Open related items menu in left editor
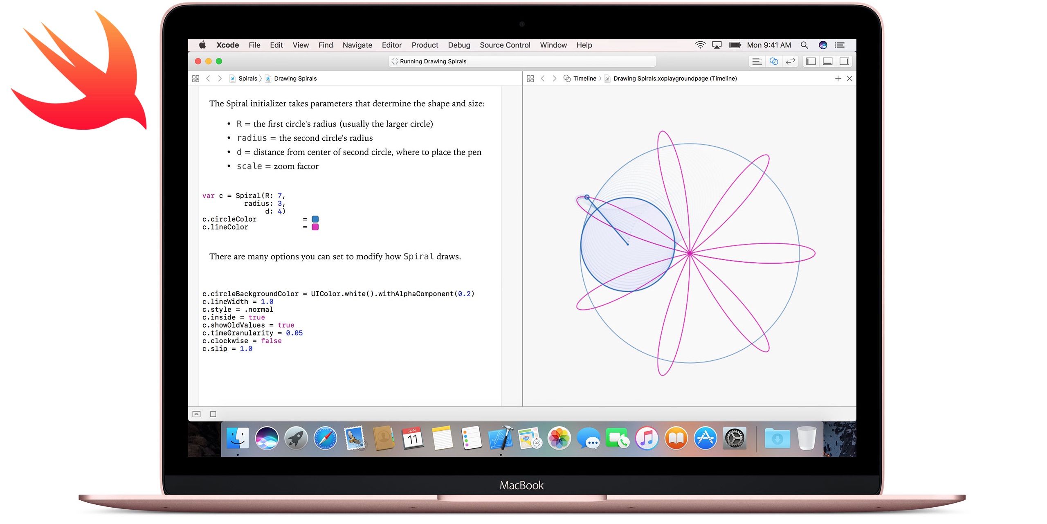The image size is (1047, 524). (x=195, y=79)
